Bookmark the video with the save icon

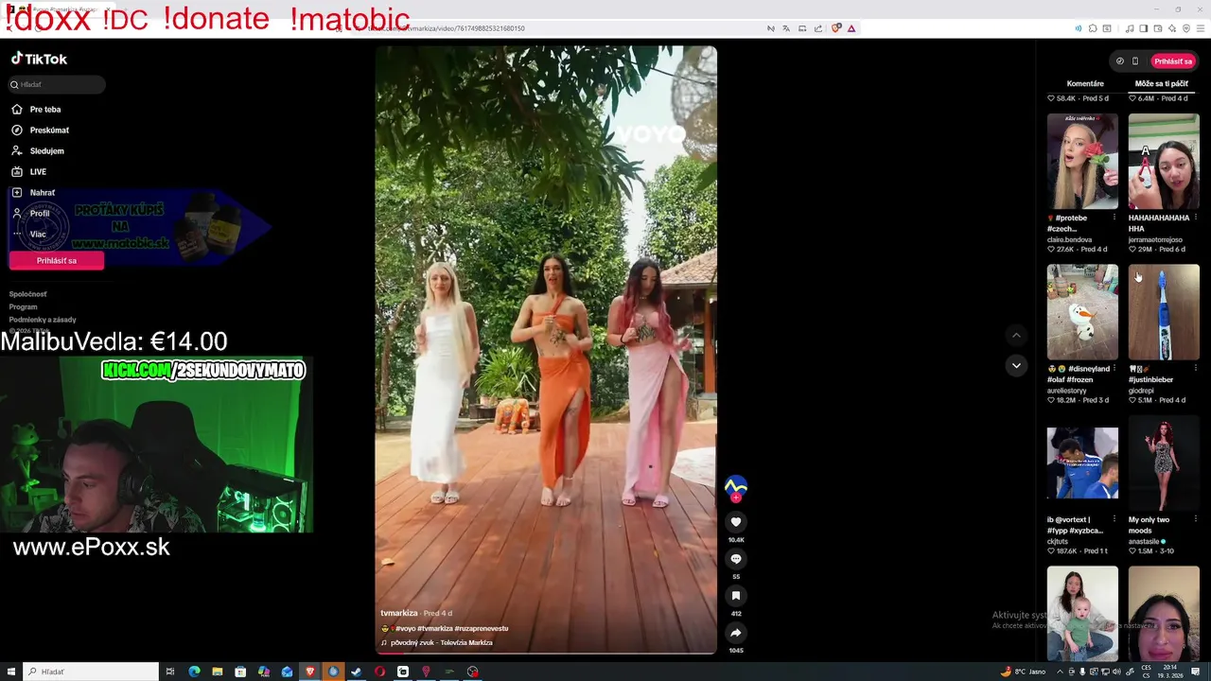click(735, 596)
